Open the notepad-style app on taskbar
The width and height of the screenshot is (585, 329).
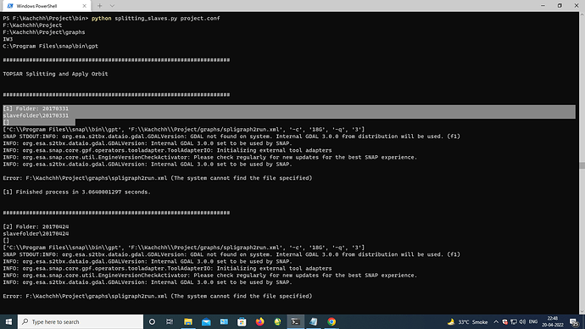pos(314,321)
